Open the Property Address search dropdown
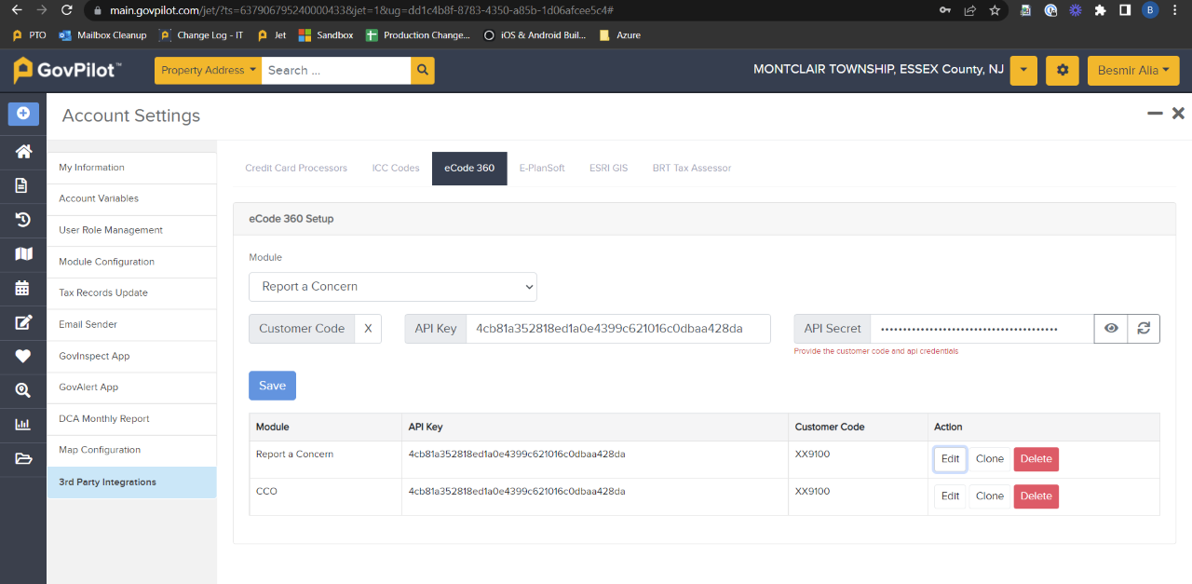Screen dimensions: 1192x584 [208, 71]
